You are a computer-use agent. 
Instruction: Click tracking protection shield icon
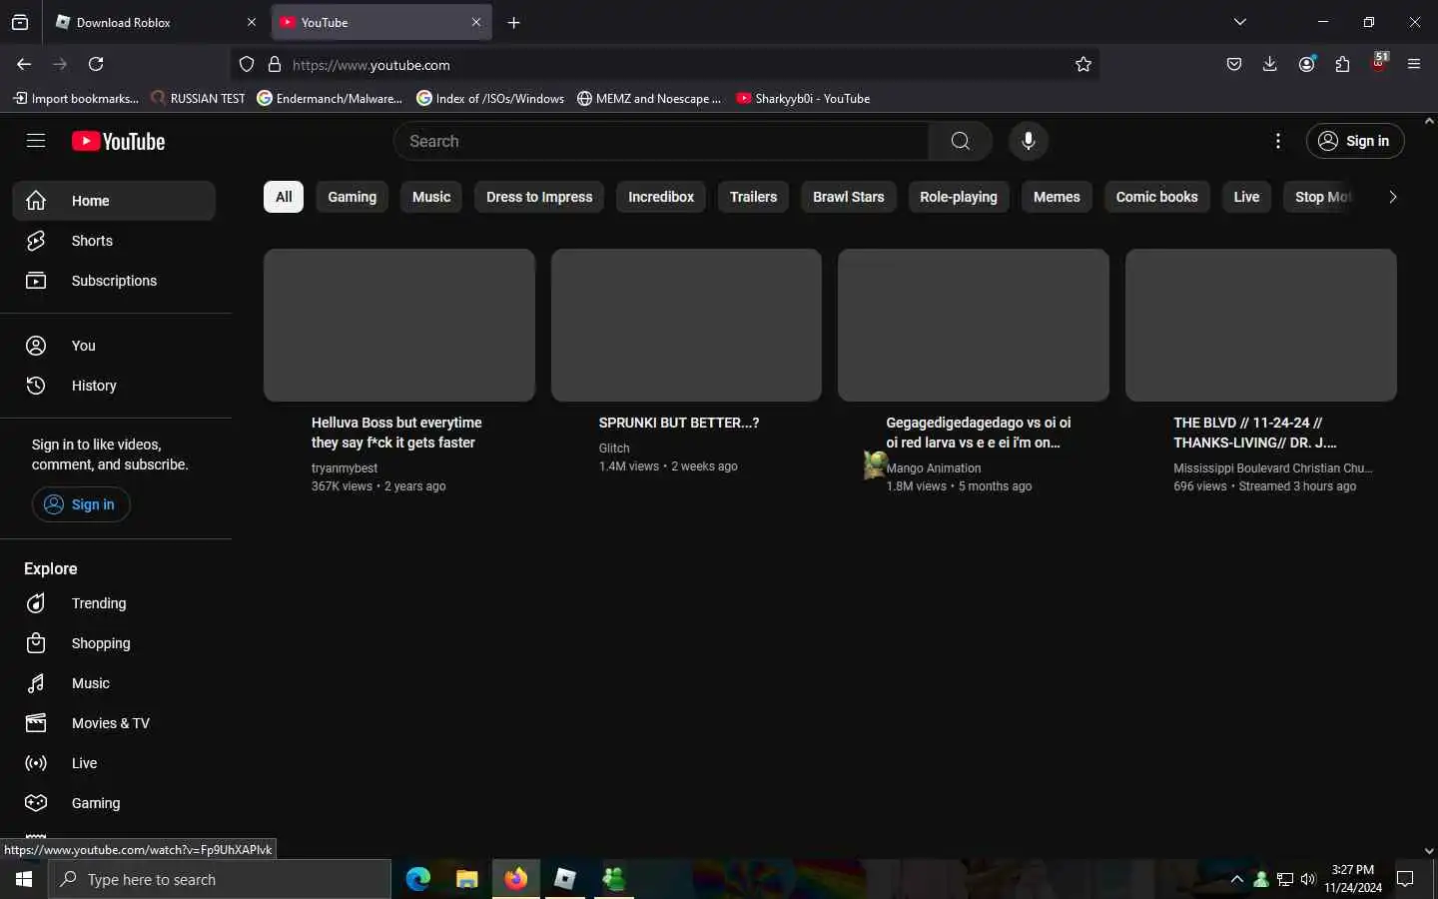tap(247, 64)
